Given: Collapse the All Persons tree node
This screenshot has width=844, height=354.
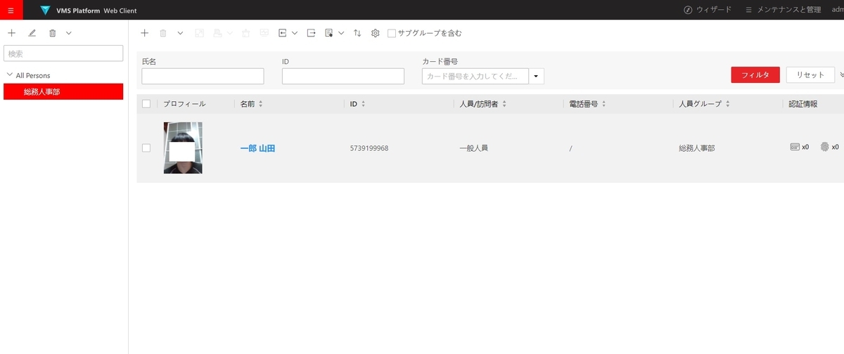Looking at the screenshot, I should tap(8, 75).
